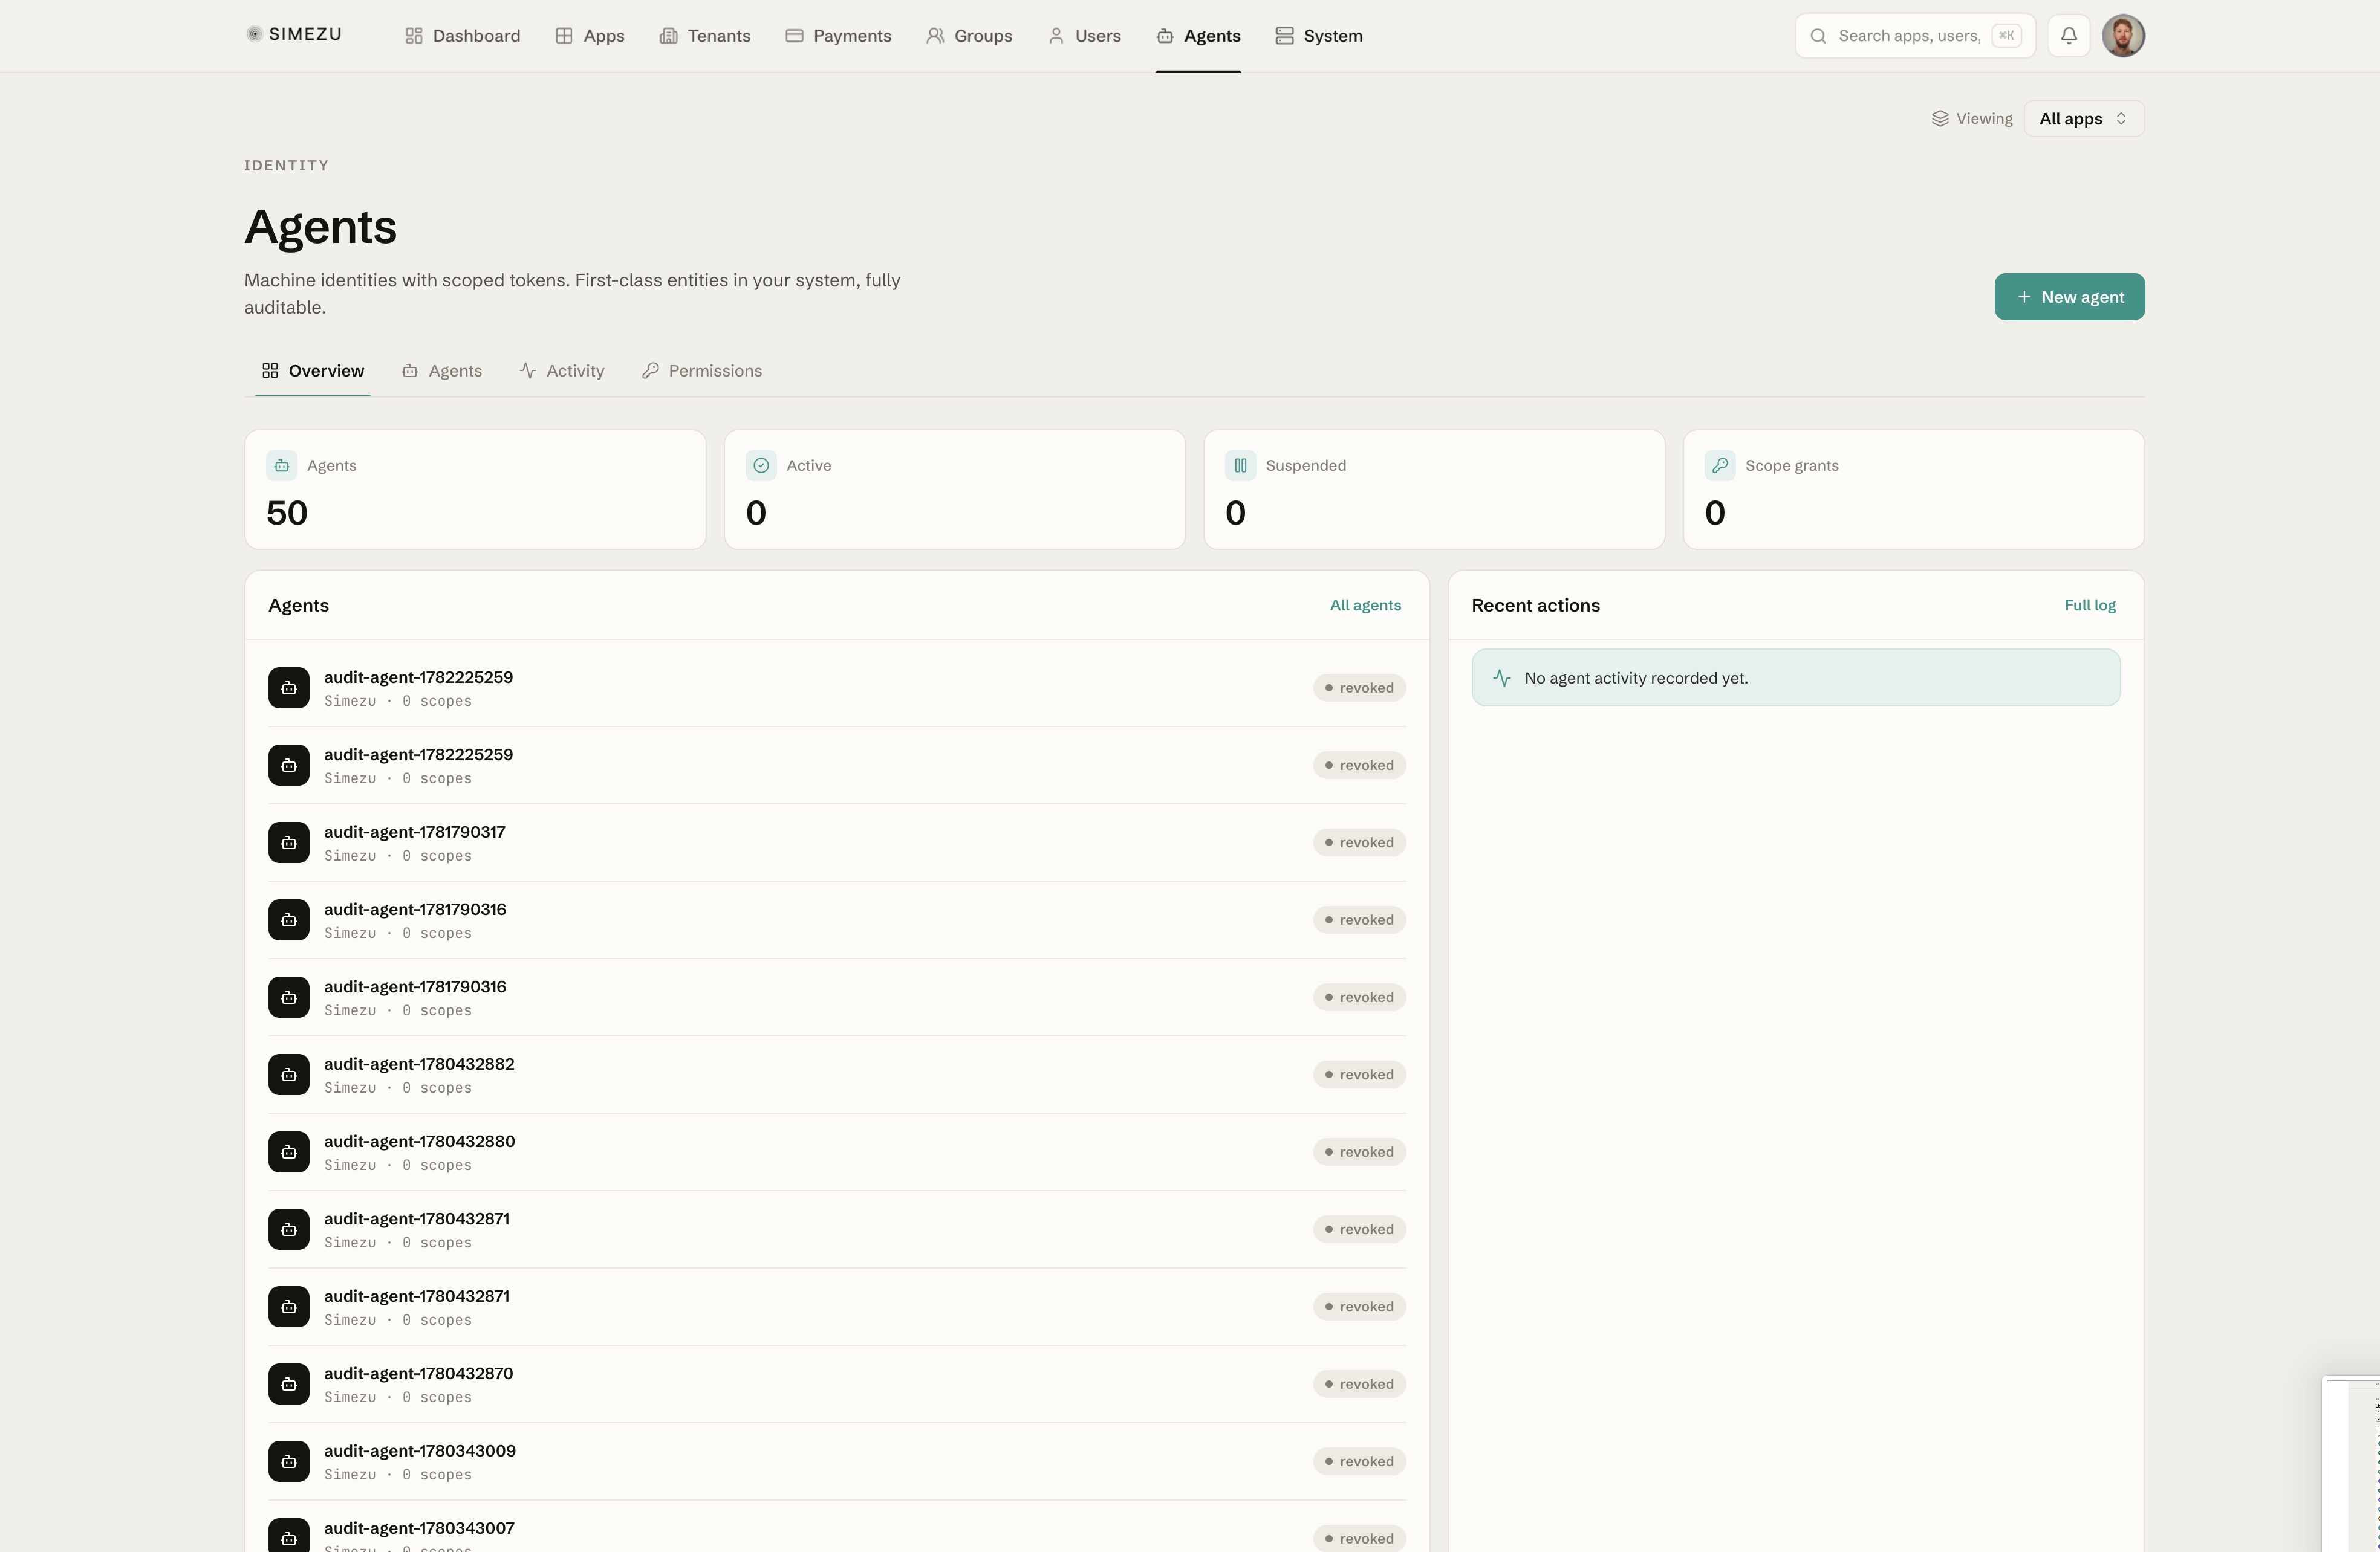Click robot icon for audit-agent-1781790317
Screen dimensions: 2380x1552
(x=289, y=842)
